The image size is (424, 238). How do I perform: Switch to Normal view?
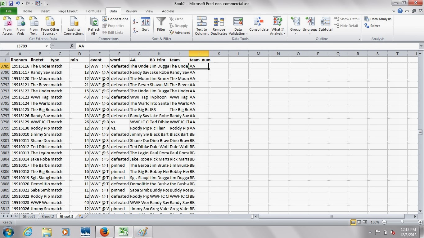click(x=353, y=222)
